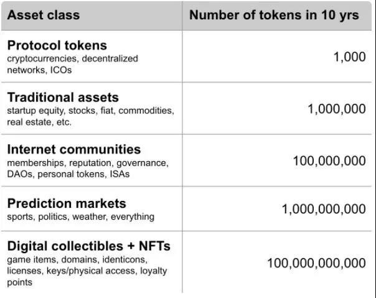Click the 1,000,000,000 value
Screen dimensions: 376x298
[x=324, y=209]
